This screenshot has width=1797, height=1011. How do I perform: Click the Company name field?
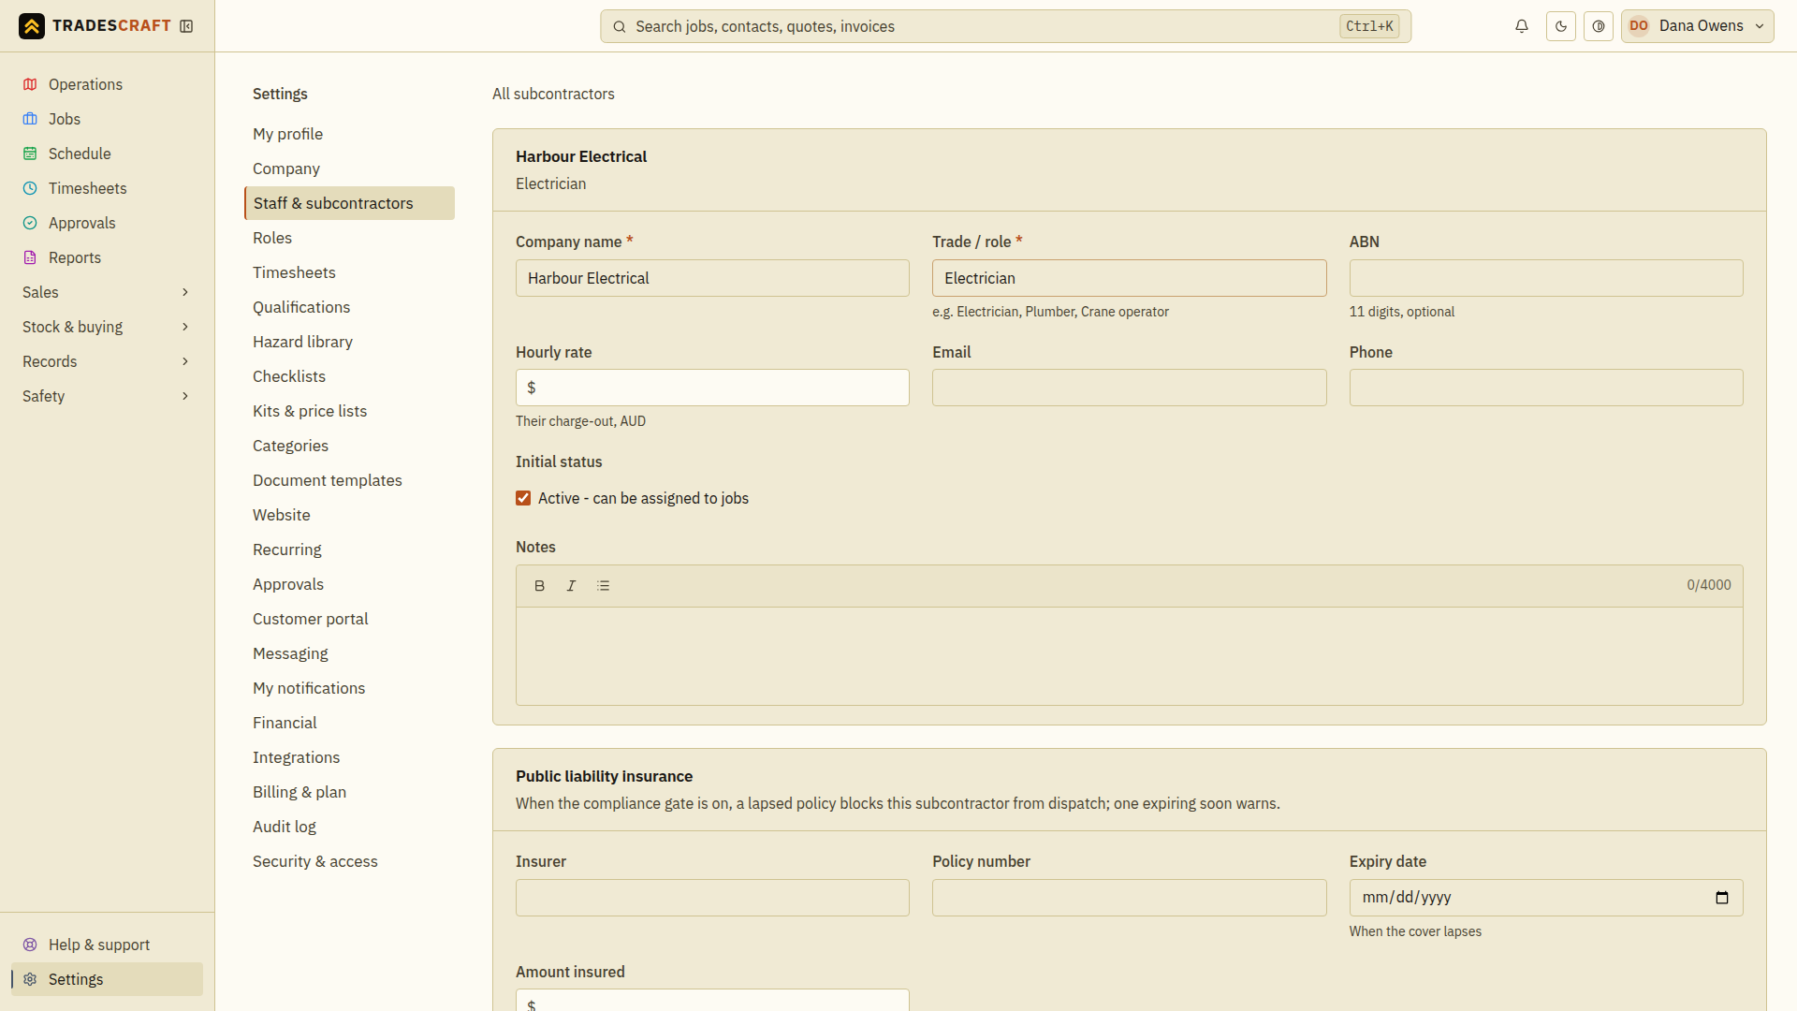(x=712, y=278)
